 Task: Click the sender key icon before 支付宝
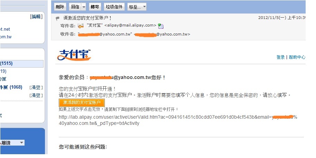click(x=81, y=26)
